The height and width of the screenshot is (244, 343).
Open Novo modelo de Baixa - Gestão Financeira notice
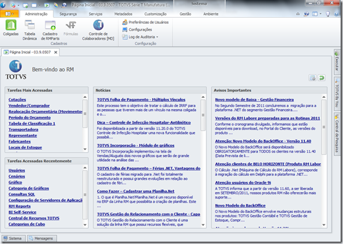(x=254, y=100)
